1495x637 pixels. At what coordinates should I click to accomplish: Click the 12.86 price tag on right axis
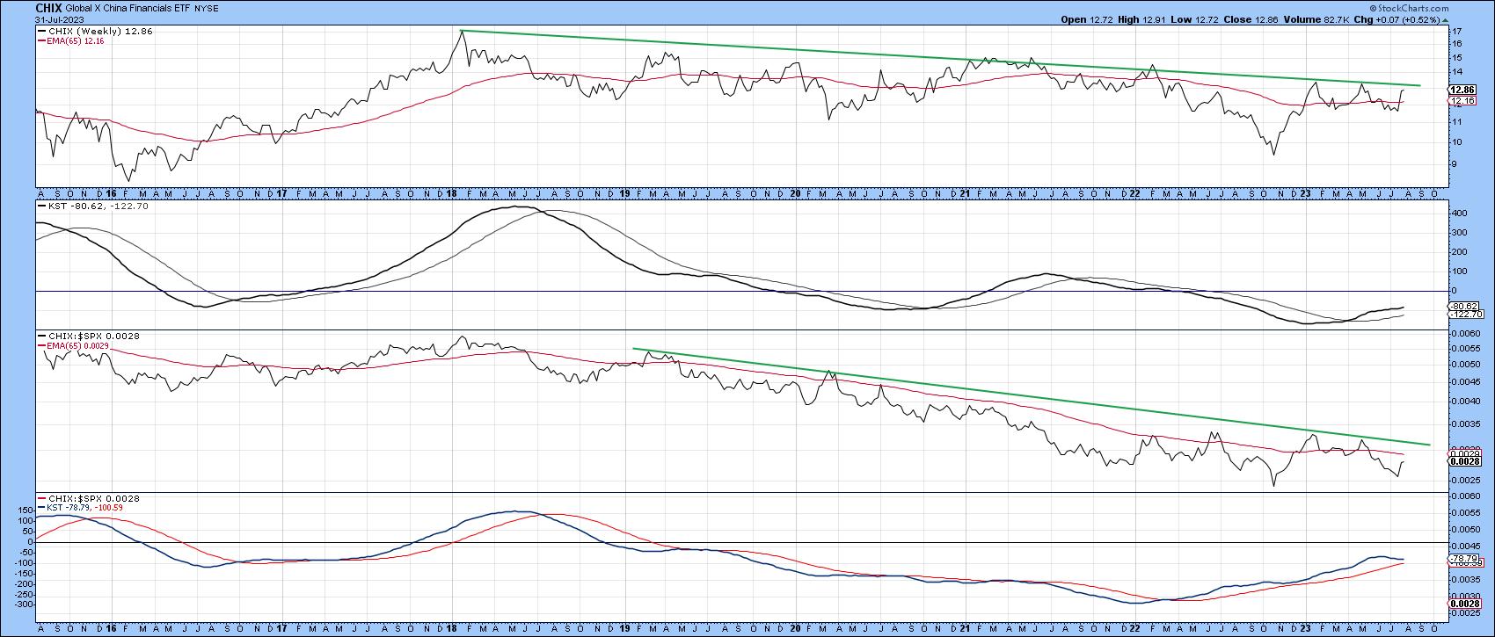[x=1461, y=90]
